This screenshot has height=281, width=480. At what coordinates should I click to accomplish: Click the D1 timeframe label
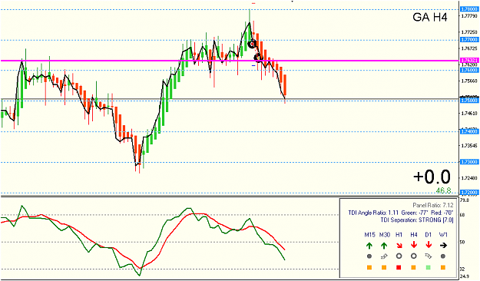coord(429,235)
